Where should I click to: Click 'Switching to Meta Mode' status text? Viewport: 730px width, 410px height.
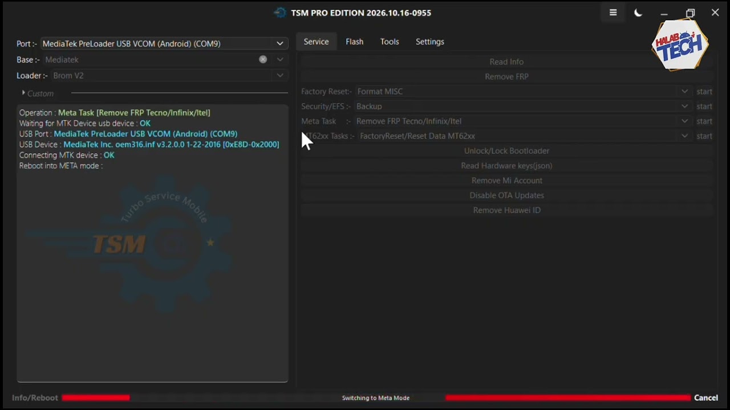tap(376, 397)
